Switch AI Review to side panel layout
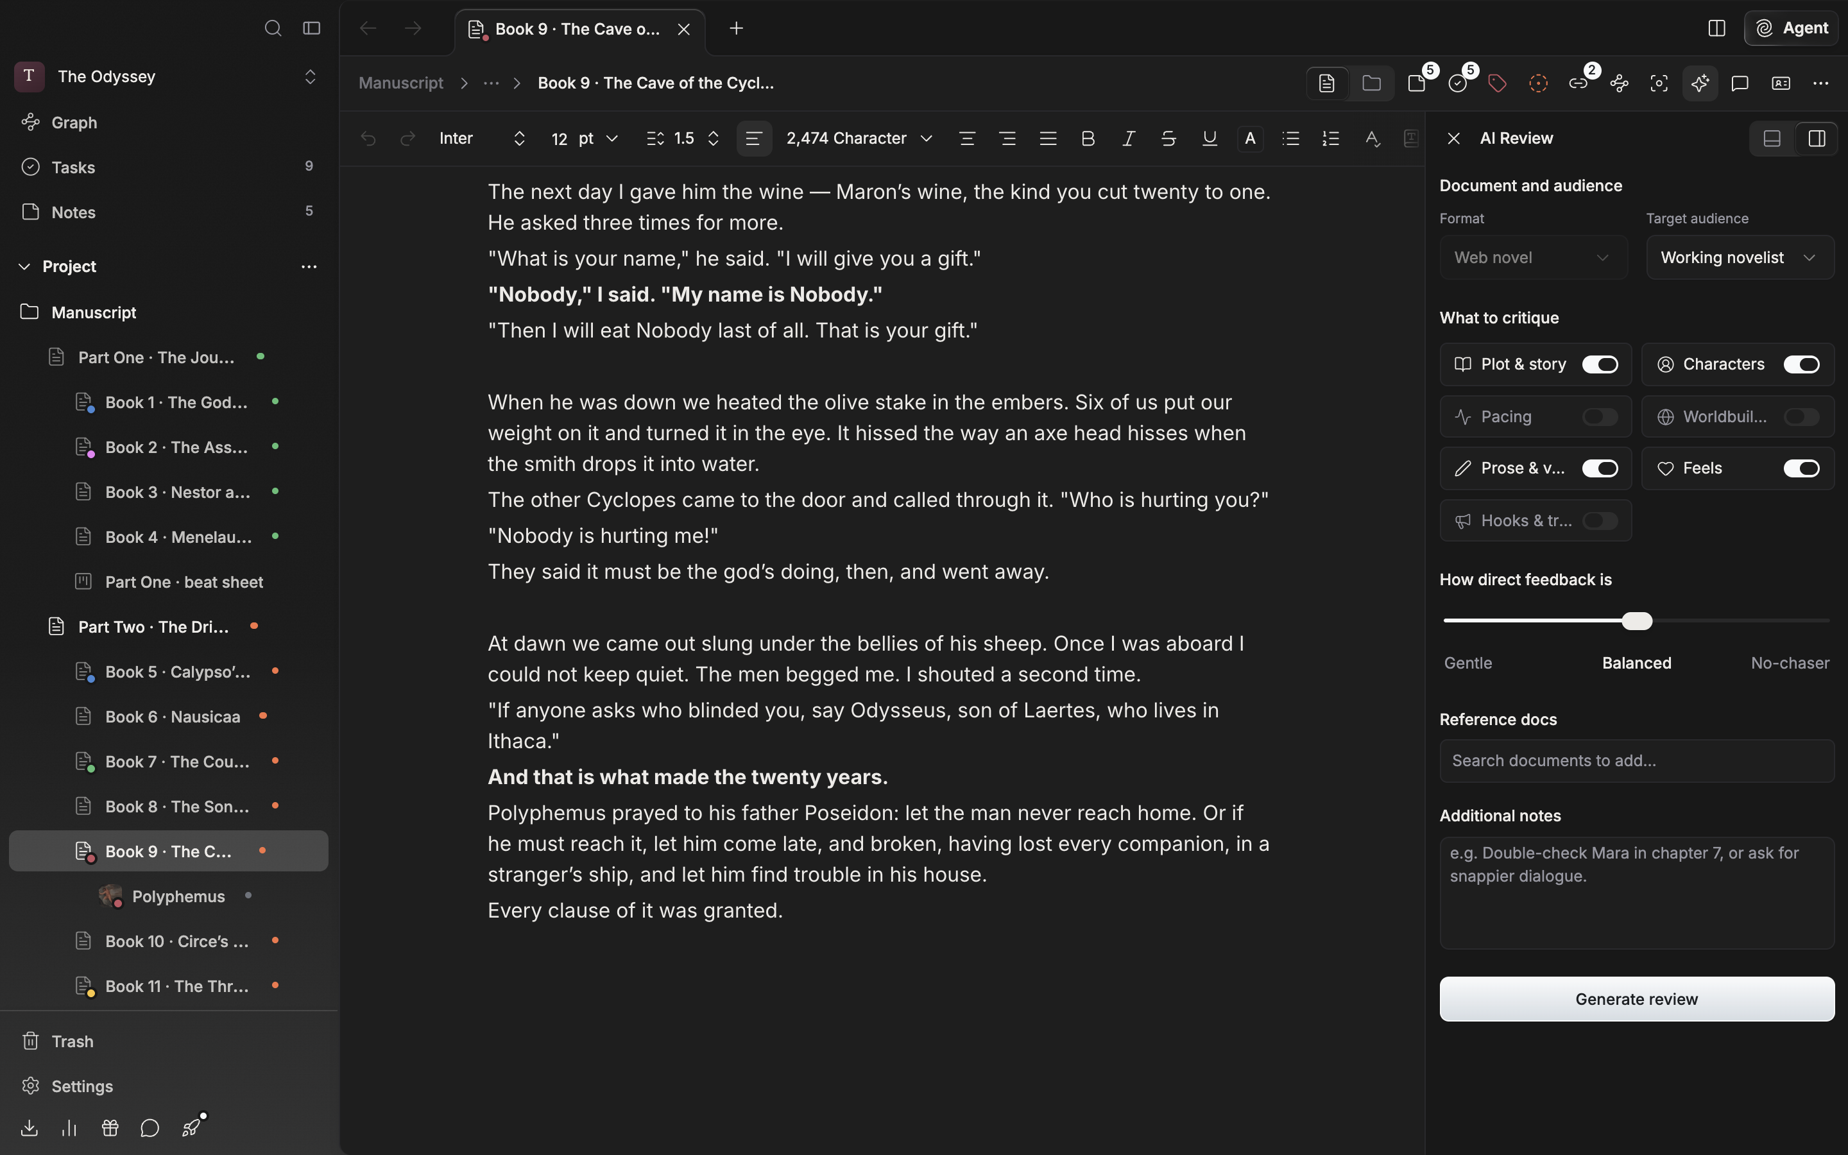The image size is (1848, 1155). pyautogui.click(x=1817, y=138)
